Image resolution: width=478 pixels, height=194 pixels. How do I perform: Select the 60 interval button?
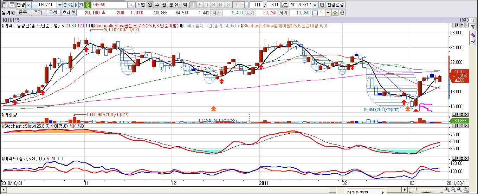pyautogui.click(x=221, y=5)
